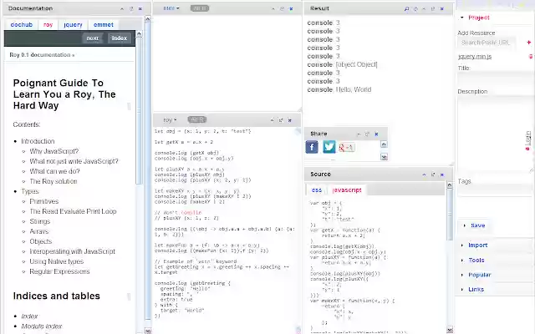Switch to the emmet documentation tab
This screenshot has width=535, height=334.
(x=104, y=24)
